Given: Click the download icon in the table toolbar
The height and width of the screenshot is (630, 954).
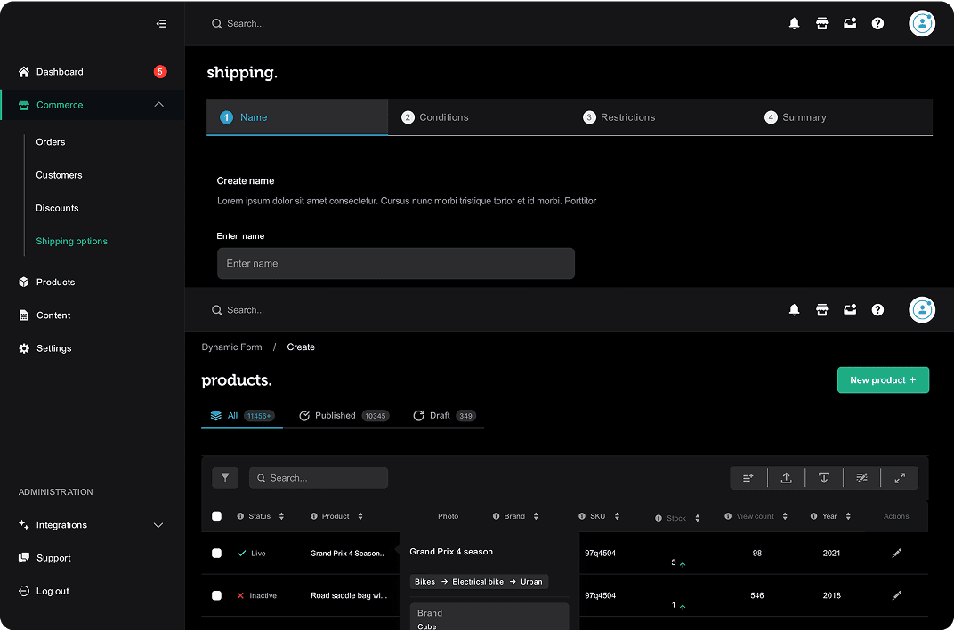Looking at the screenshot, I should [824, 478].
